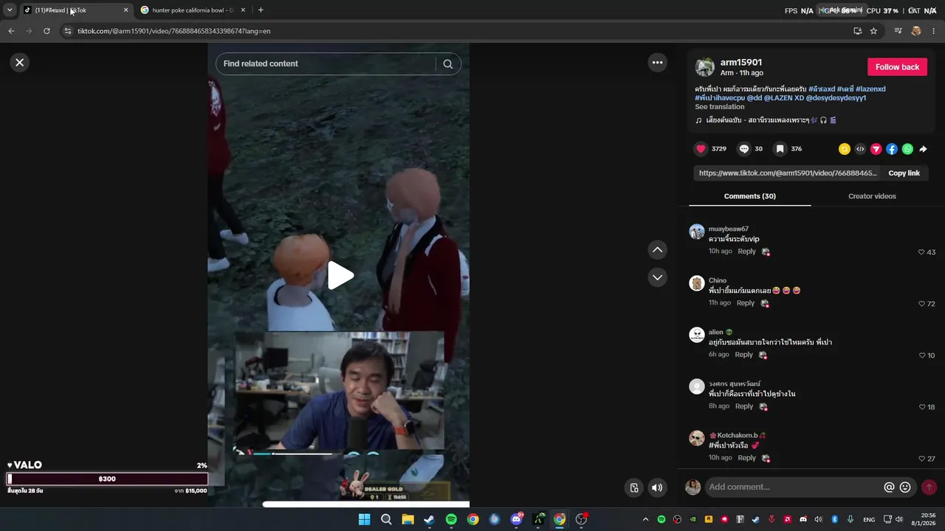This screenshot has height=531, width=945.
Task: Reply to alien's comment
Action: (x=743, y=355)
